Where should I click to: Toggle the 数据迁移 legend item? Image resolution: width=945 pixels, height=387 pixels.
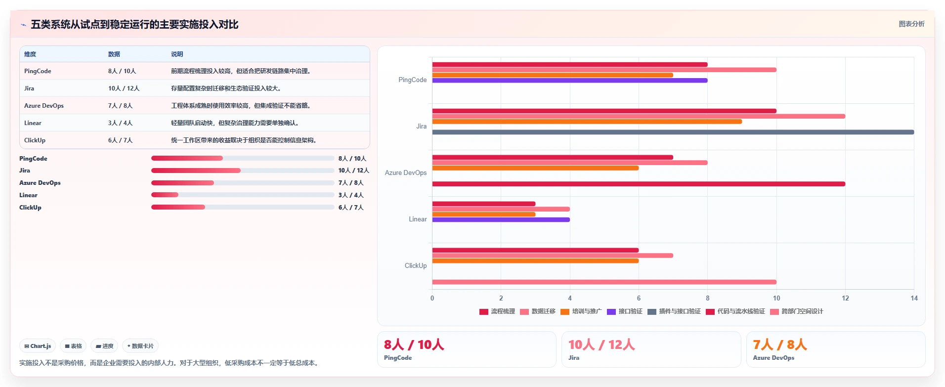pos(538,311)
